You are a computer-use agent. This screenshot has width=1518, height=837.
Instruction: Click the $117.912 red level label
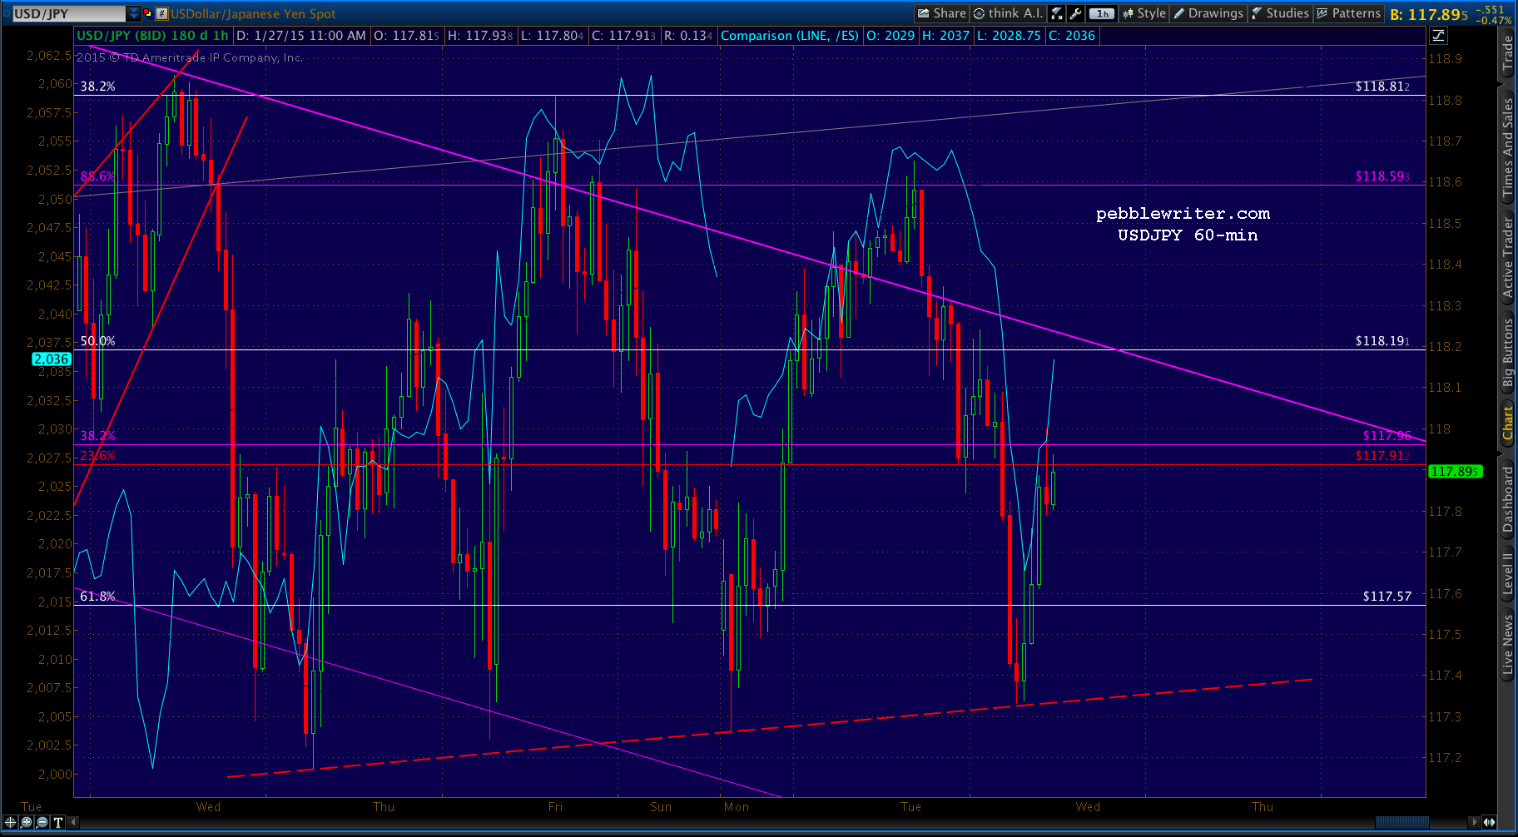[x=1382, y=456]
